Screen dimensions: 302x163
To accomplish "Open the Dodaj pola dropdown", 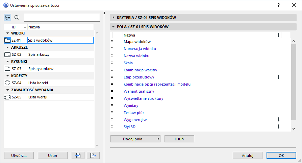I will click(x=135, y=139).
